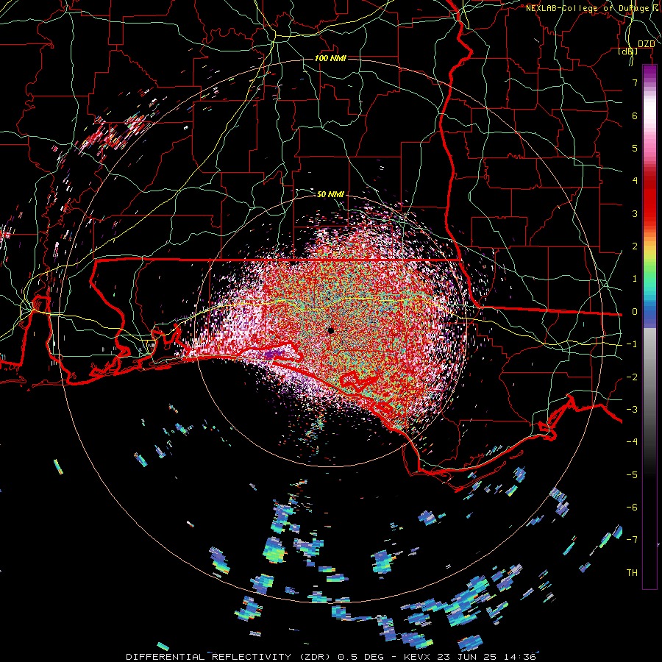Select the -2 scale value
This screenshot has height=662, width=662.
632,377
